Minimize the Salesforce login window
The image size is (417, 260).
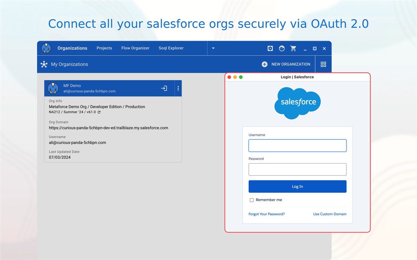pyautogui.click(x=235, y=77)
